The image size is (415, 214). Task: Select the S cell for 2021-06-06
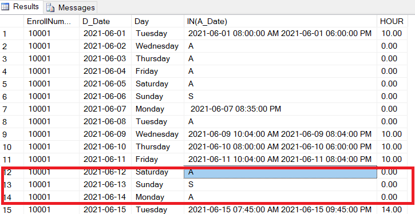(x=280, y=96)
